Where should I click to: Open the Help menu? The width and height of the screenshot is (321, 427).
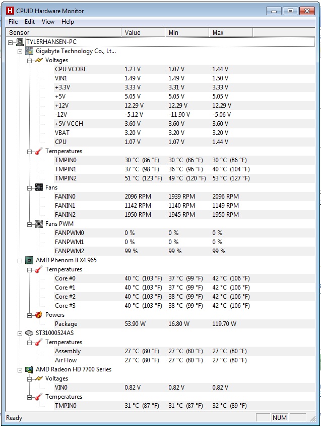(68, 22)
